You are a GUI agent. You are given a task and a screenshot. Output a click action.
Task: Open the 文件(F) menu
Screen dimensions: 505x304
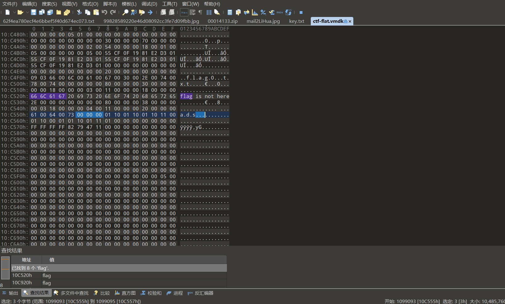click(x=10, y=4)
